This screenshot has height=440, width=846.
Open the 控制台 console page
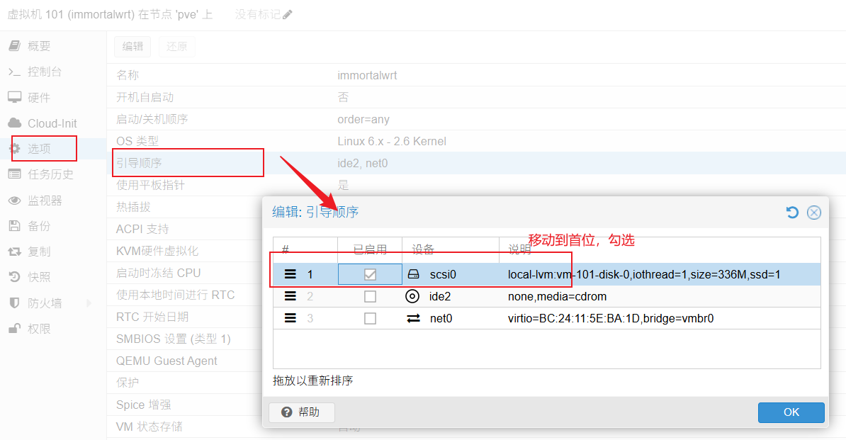[x=53, y=72]
